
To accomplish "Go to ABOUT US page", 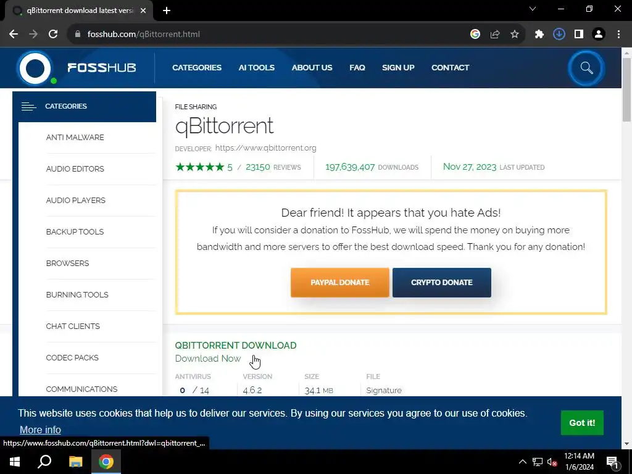I will [312, 68].
